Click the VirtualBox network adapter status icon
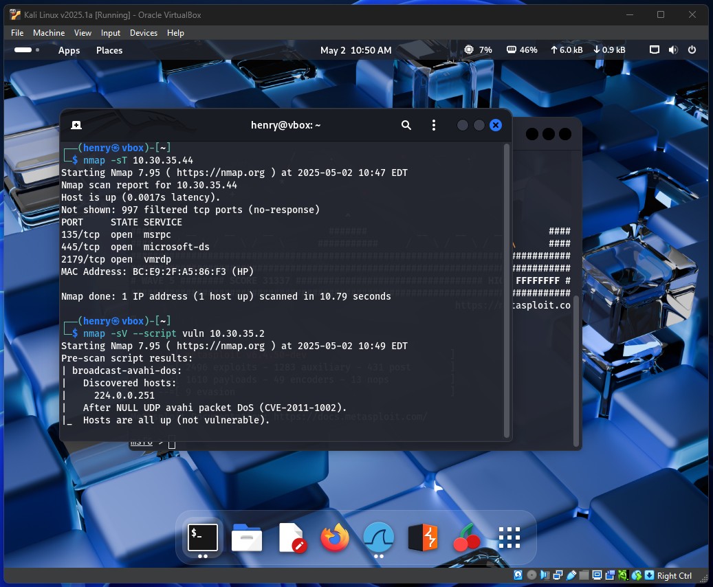The width and height of the screenshot is (713, 587). (558, 575)
